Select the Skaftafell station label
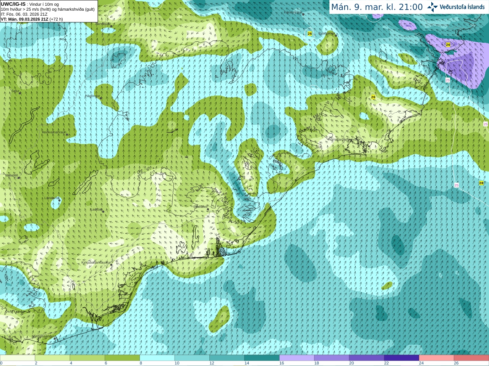This screenshot has height=366, width=489. (200, 207)
